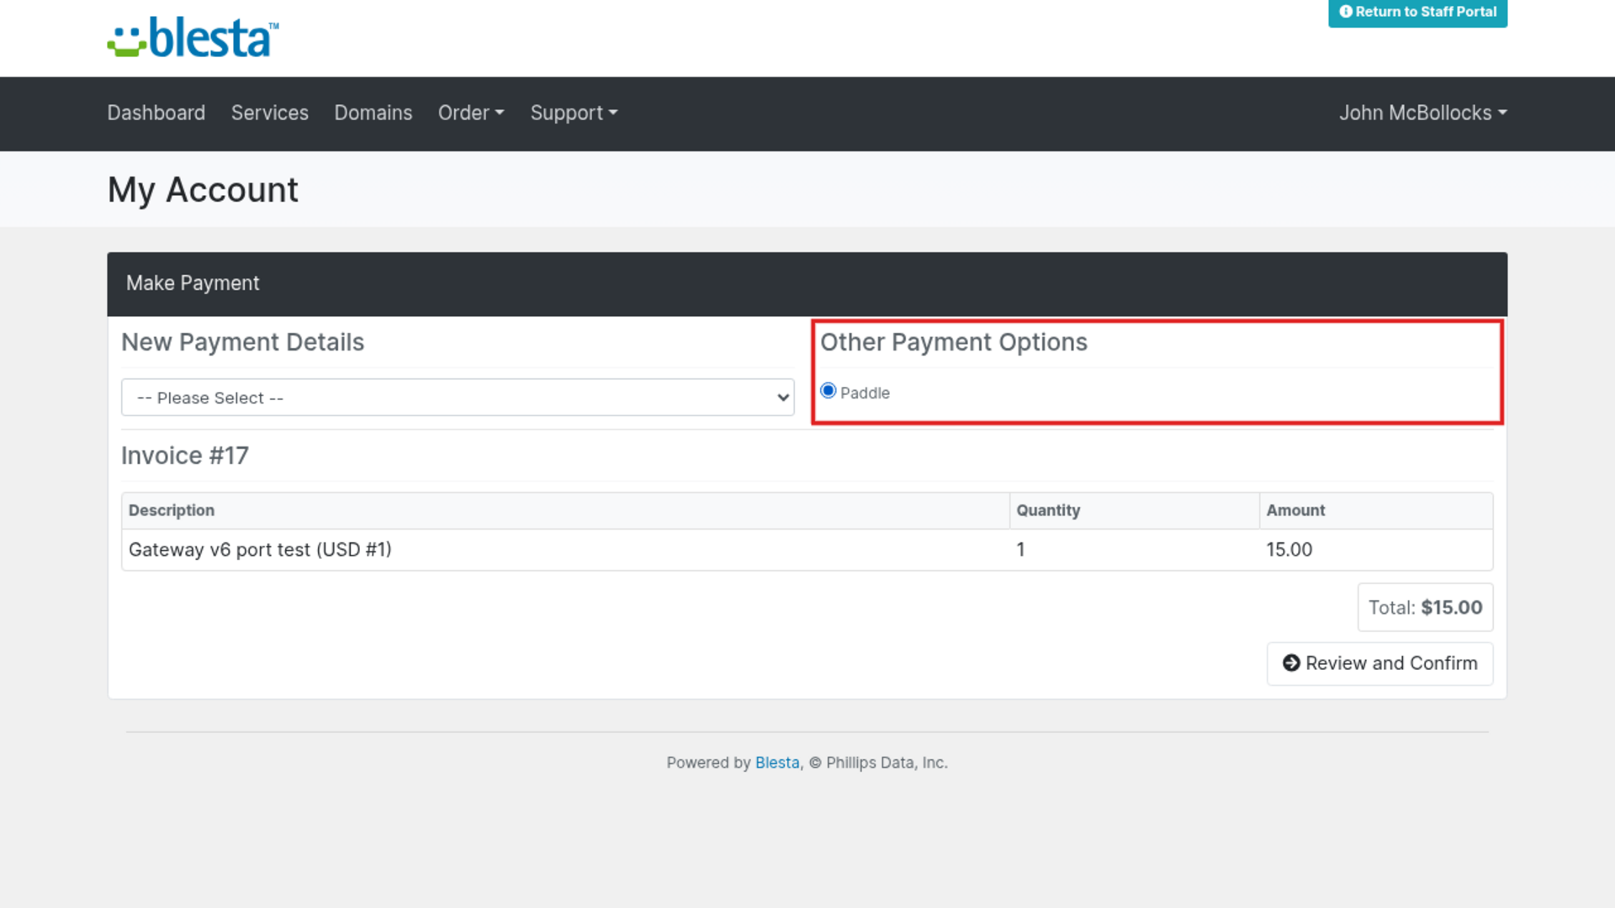Open John McBollocks account menu
1615x908 pixels.
coord(1422,113)
